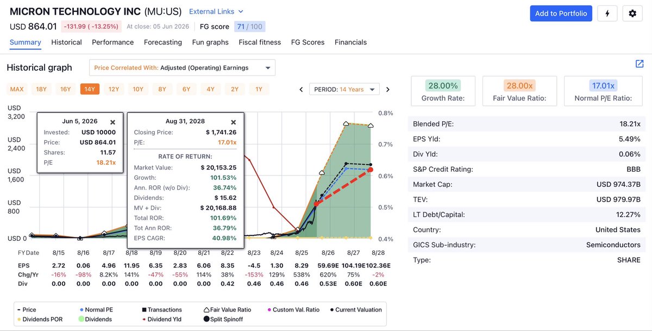Click the TEV value USD 979.97B
This screenshot has width=652, height=331.
pos(619,199)
